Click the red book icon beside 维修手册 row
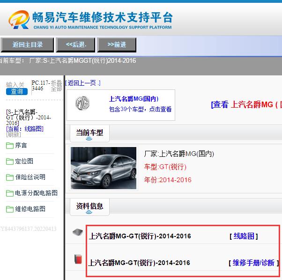 click(78, 259)
